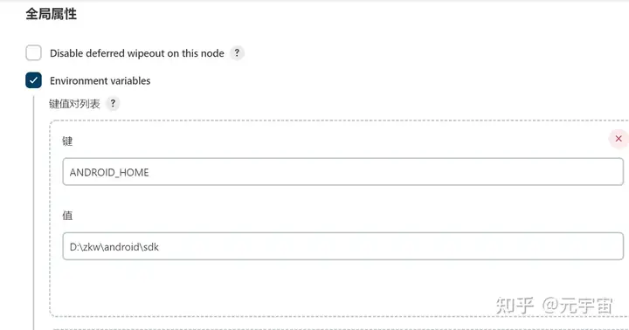Focus the 键 field containing ANDROID_HOME
The width and height of the screenshot is (629, 330).
pyautogui.click(x=343, y=172)
